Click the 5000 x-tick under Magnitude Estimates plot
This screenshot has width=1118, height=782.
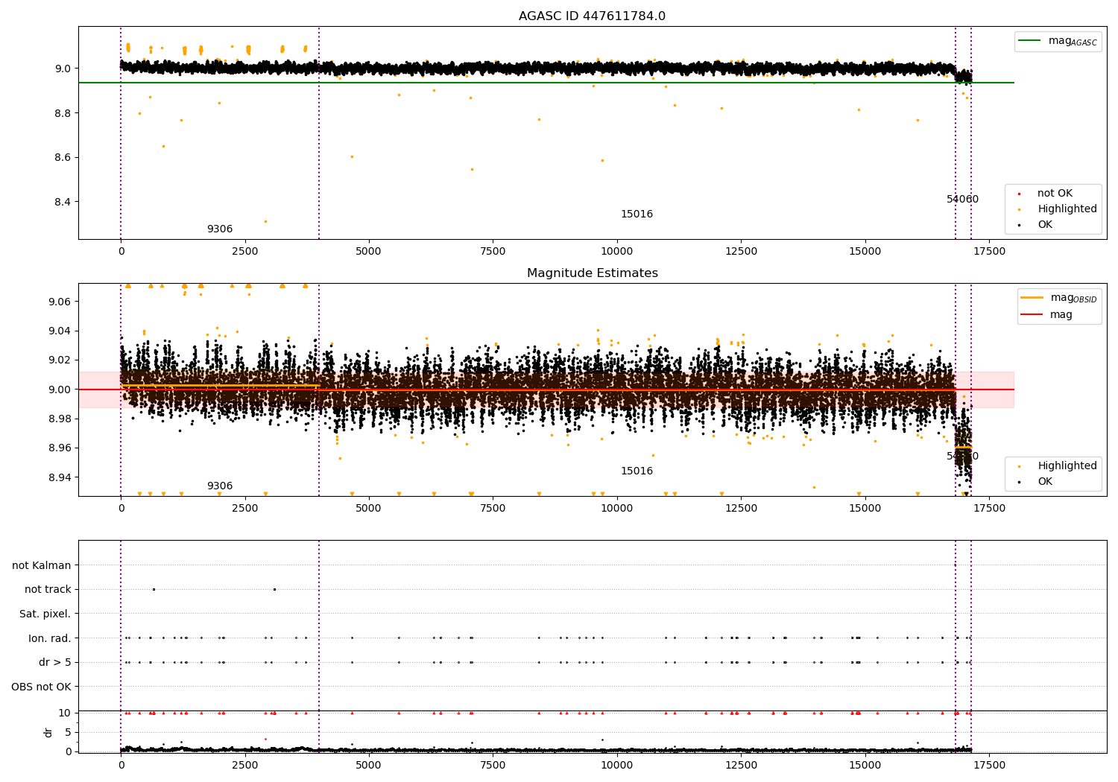tap(369, 509)
